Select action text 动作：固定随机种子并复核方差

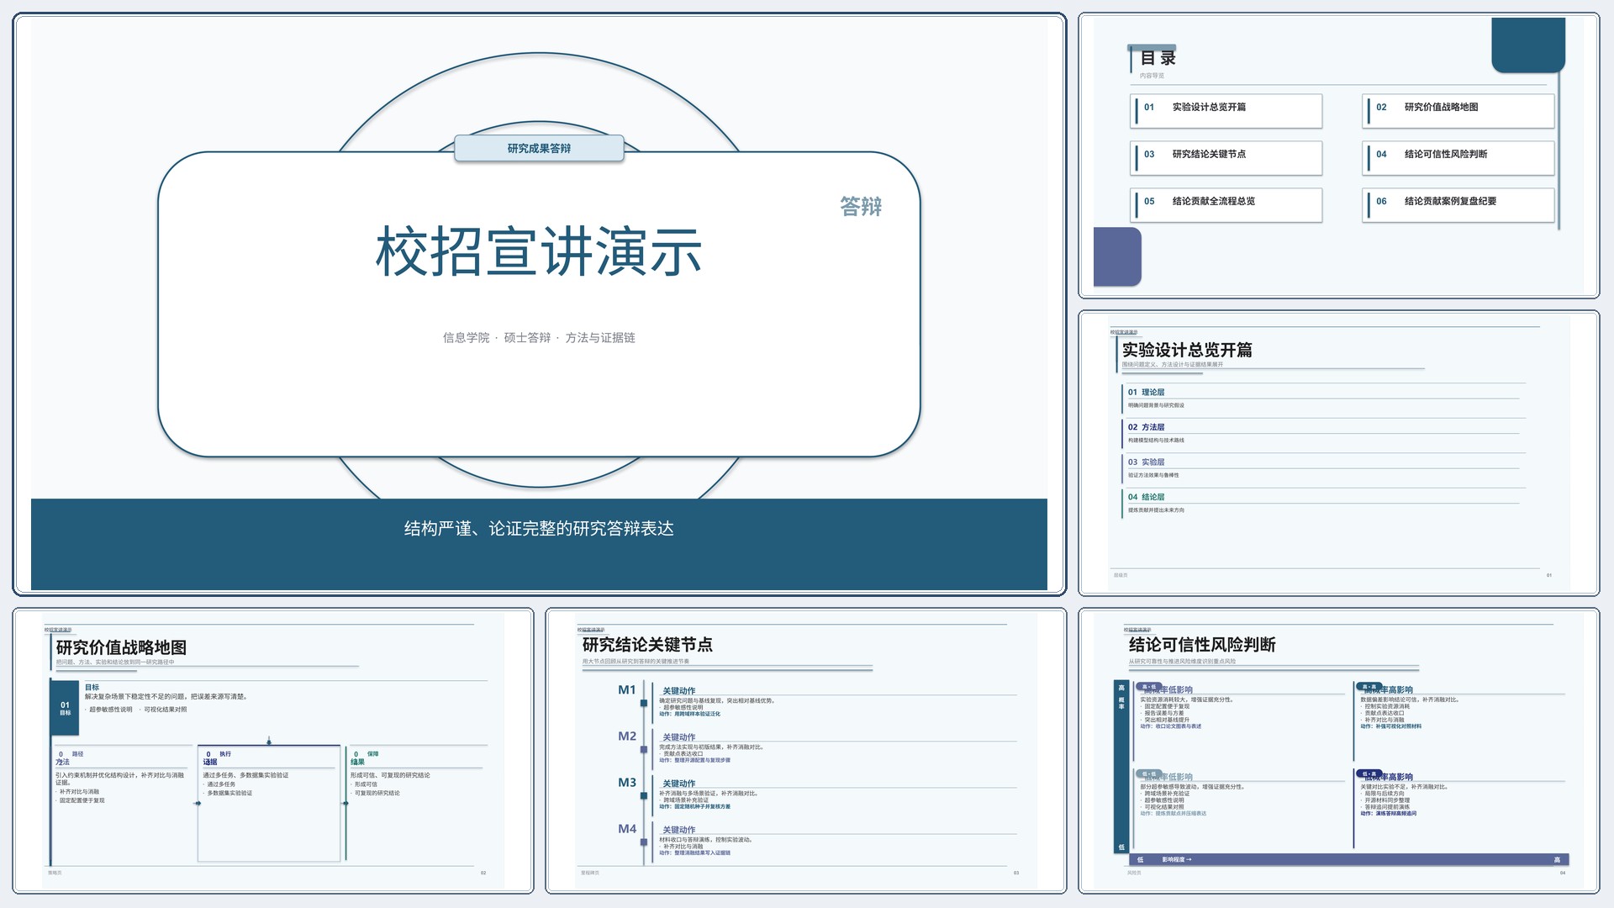click(694, 806)
